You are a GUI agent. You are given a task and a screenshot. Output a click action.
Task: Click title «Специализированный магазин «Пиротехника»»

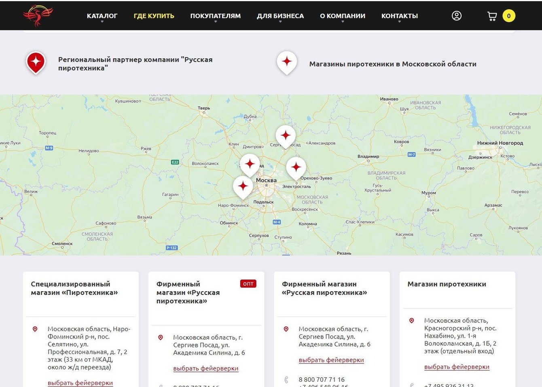pyautogui.click(x=74, y=288)
